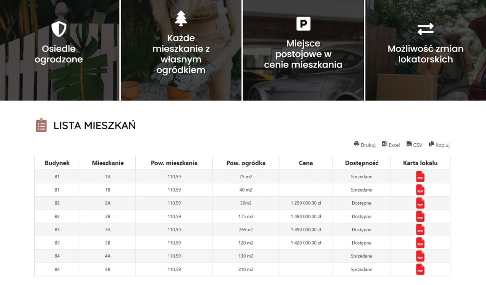The width and height of the screenshot is (486, 285).
Task: Open PDF card for apartment 4A
Action: coord(420,256)
